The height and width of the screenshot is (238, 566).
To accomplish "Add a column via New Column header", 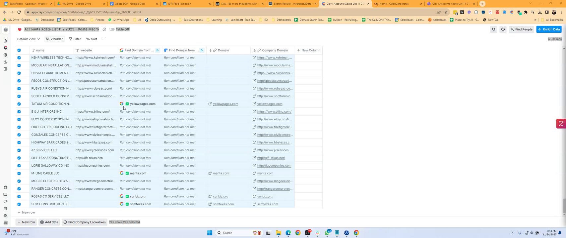I will point(309,50).
